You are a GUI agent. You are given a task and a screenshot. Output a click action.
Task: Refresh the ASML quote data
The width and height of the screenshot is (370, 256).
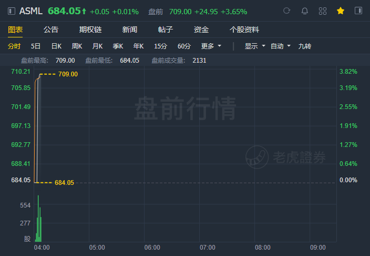click(x=287, y=11)
